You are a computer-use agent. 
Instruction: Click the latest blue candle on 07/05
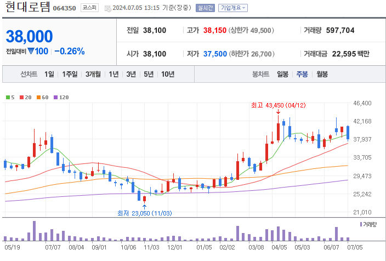click(348, 133)
